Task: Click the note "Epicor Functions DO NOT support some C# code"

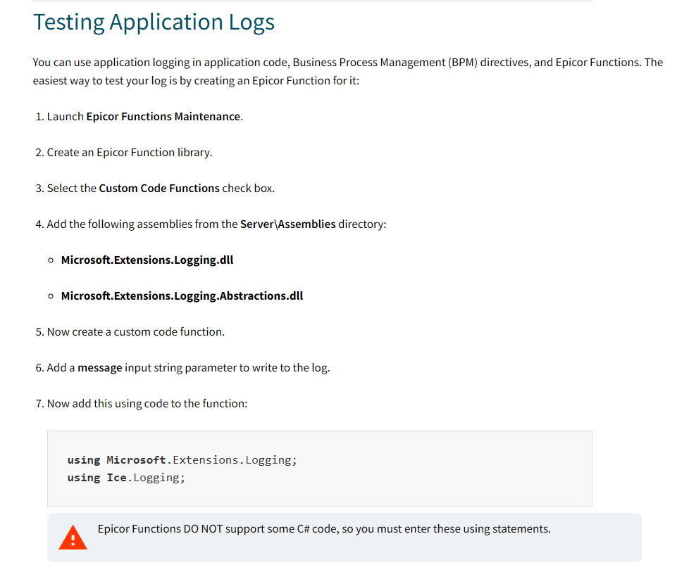Action: click(324, 529)
